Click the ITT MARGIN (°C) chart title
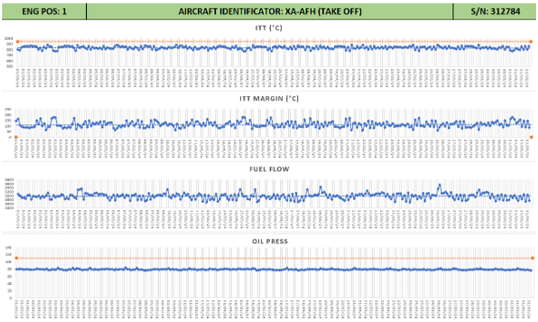 pyautogui.click(x=269, y=99)
